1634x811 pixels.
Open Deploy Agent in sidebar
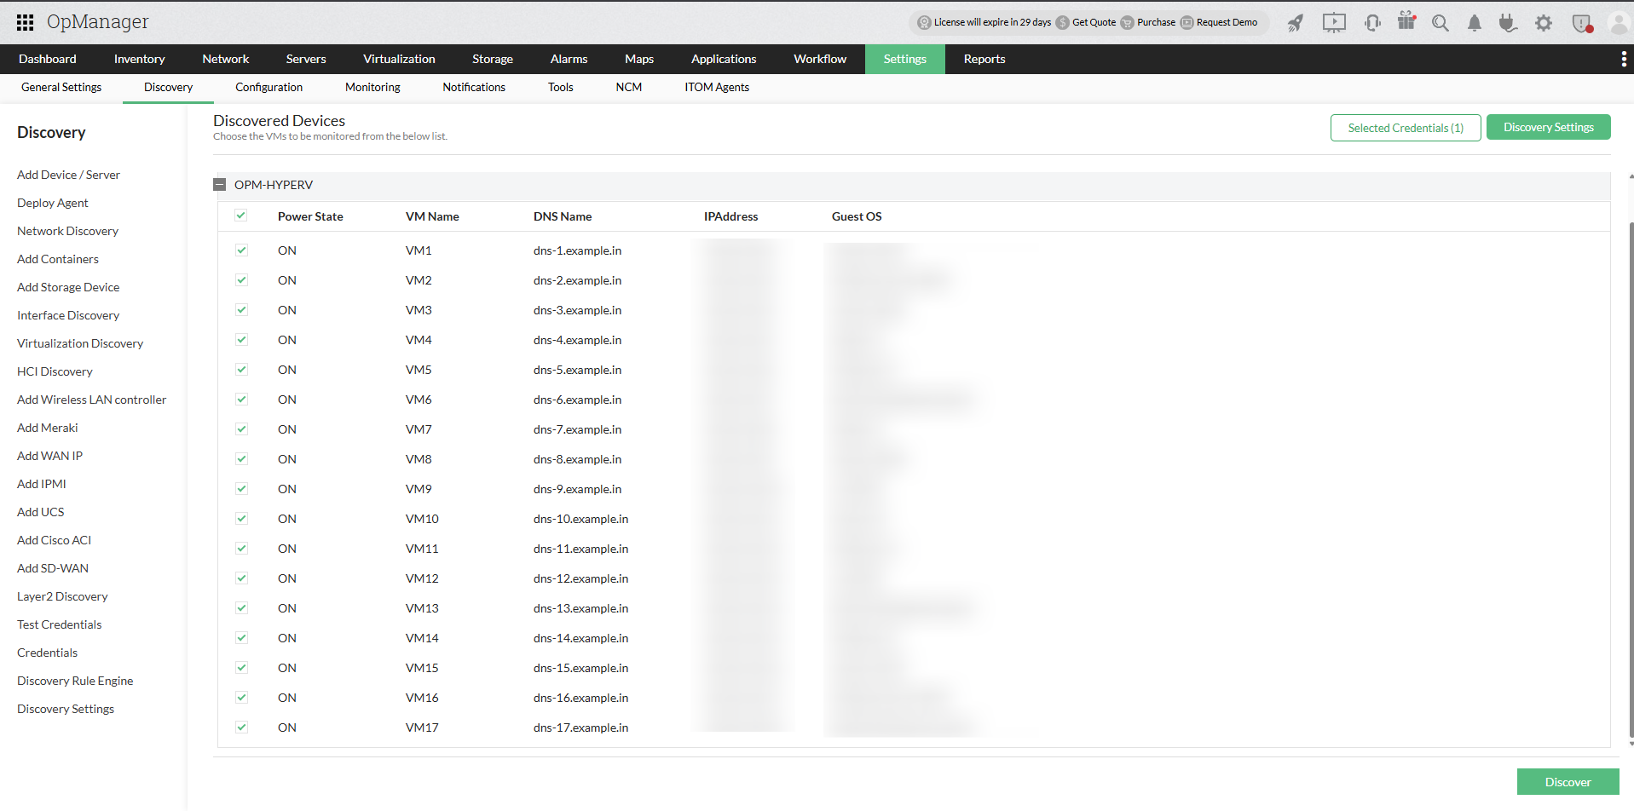[52, 203]
